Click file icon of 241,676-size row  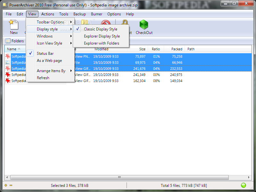click(x=8, y=69)
